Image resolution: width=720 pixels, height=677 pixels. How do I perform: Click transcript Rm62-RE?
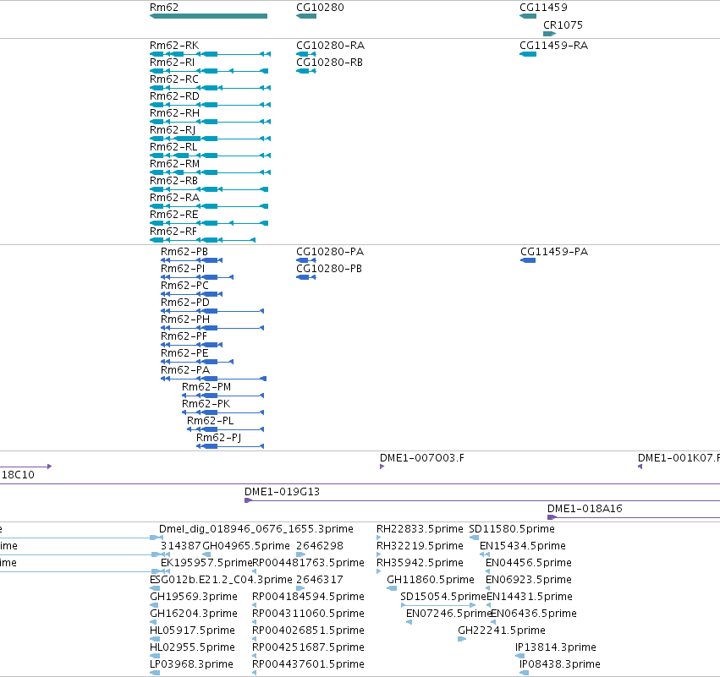(209, 223)
